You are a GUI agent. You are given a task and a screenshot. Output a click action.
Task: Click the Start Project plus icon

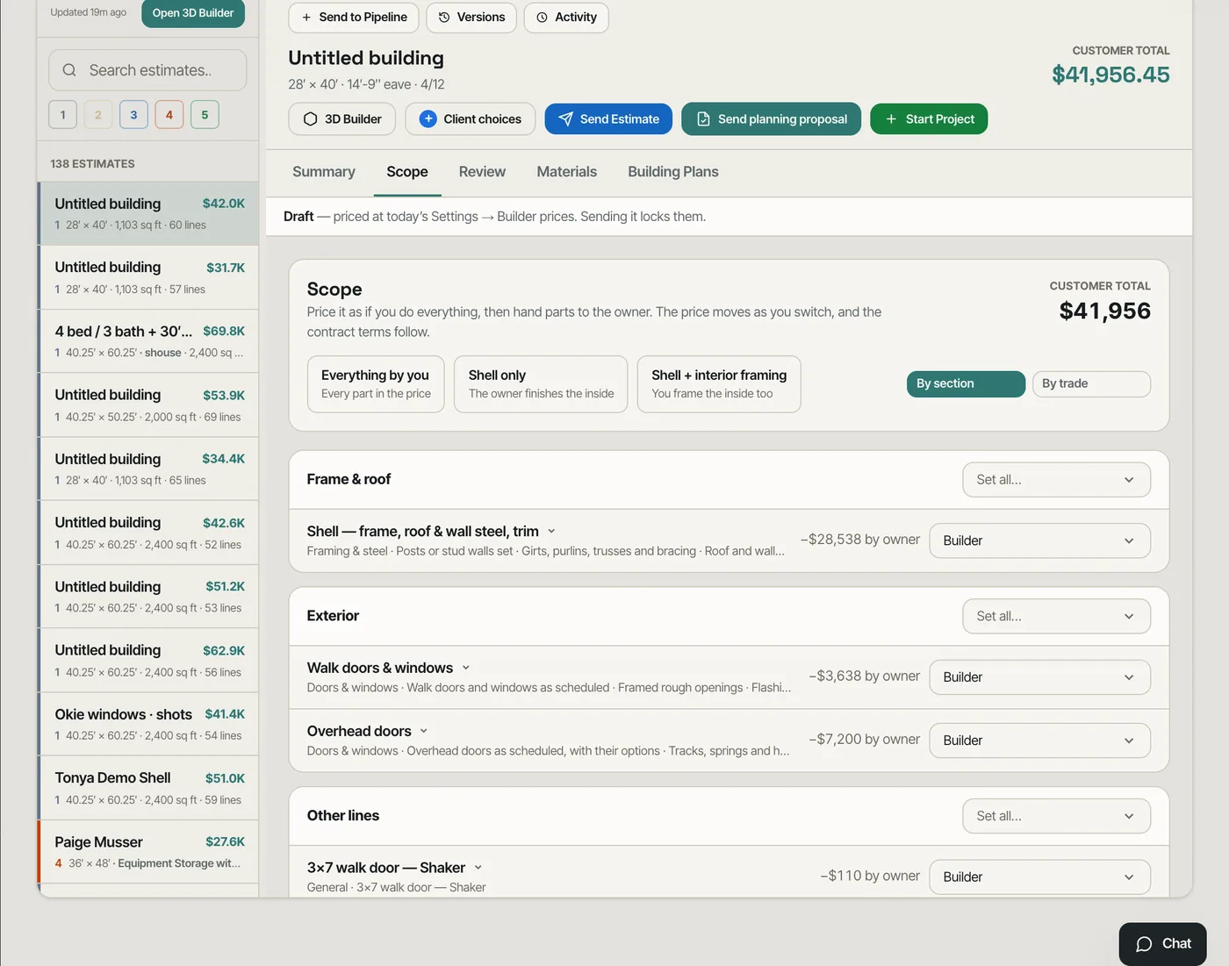point(891,119)
